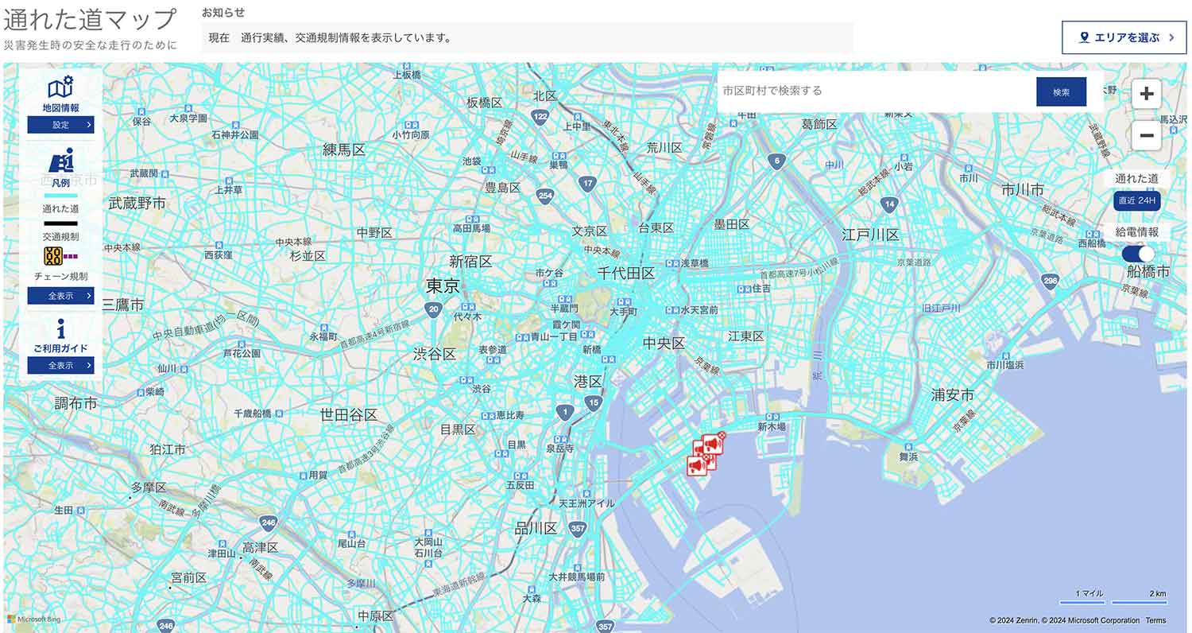Click the 市川市 map label
1192x633 pixels.
click(1023, 189)
